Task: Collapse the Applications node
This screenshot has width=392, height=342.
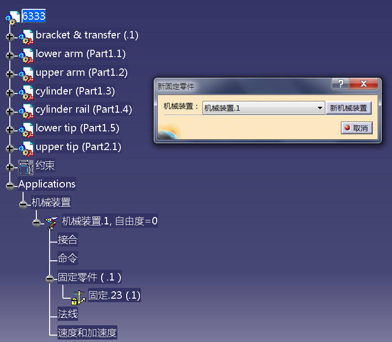Action: pos(10,186)
